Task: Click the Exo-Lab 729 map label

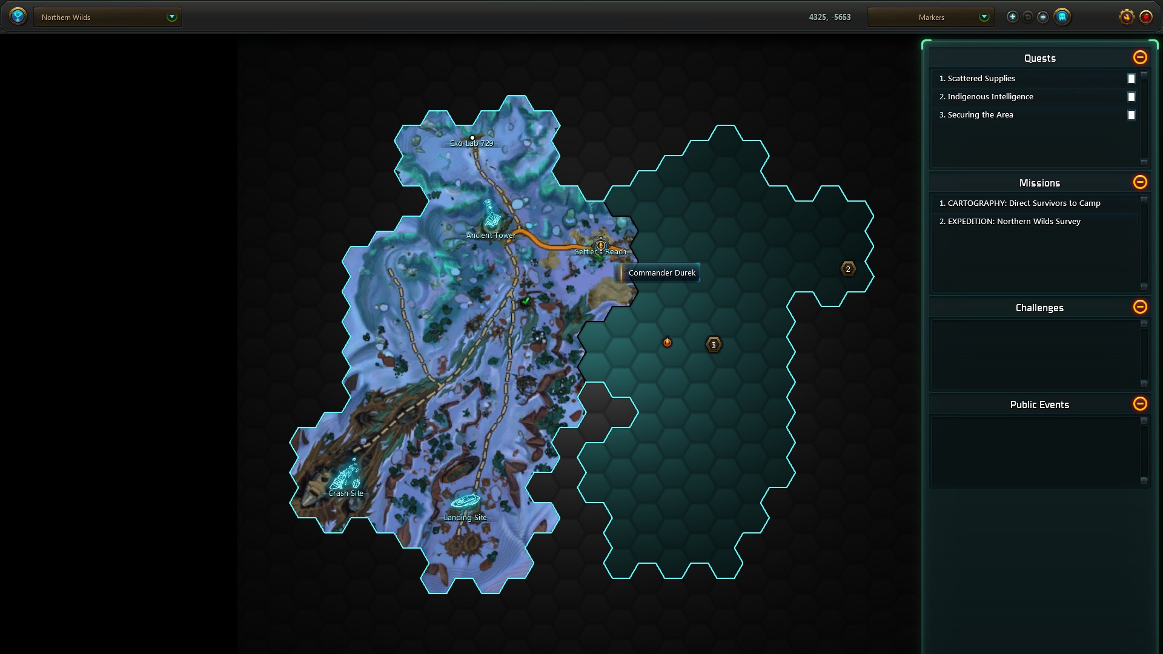Action: click(x=471, y=144)
